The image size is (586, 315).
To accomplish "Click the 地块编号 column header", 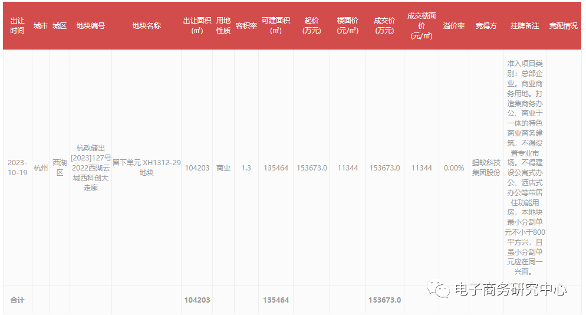I will click(x=90, y=26).
